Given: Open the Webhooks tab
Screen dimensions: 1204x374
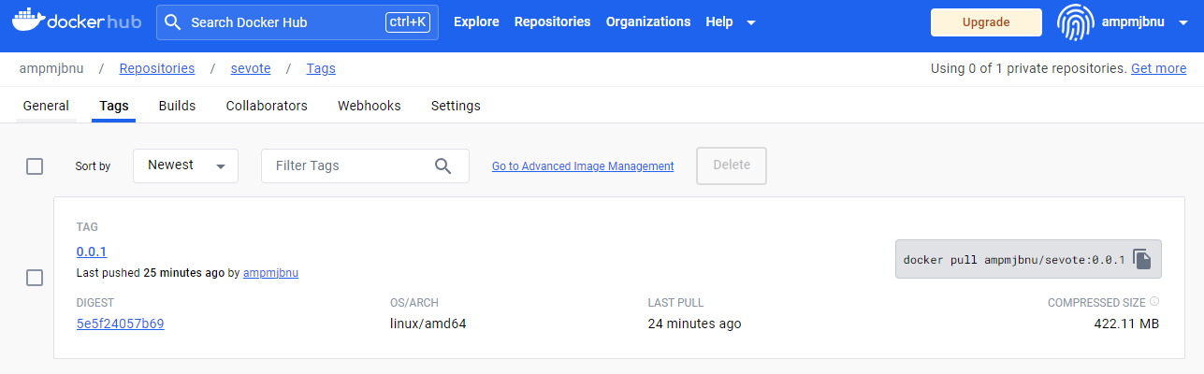Looking at the screenshot, I should pyautogui.click(x=369, y=106).
